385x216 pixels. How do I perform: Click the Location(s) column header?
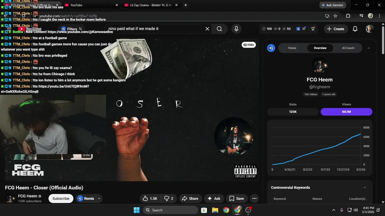[357, 199]
